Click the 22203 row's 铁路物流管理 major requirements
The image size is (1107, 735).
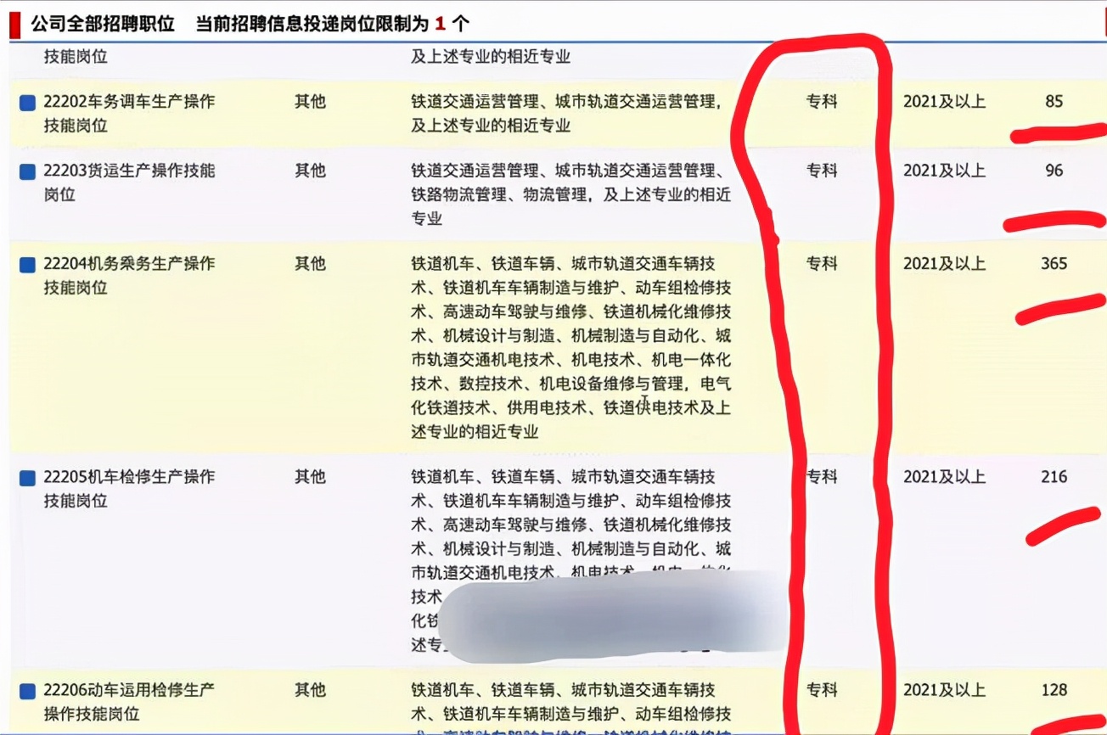pos(570,194)
